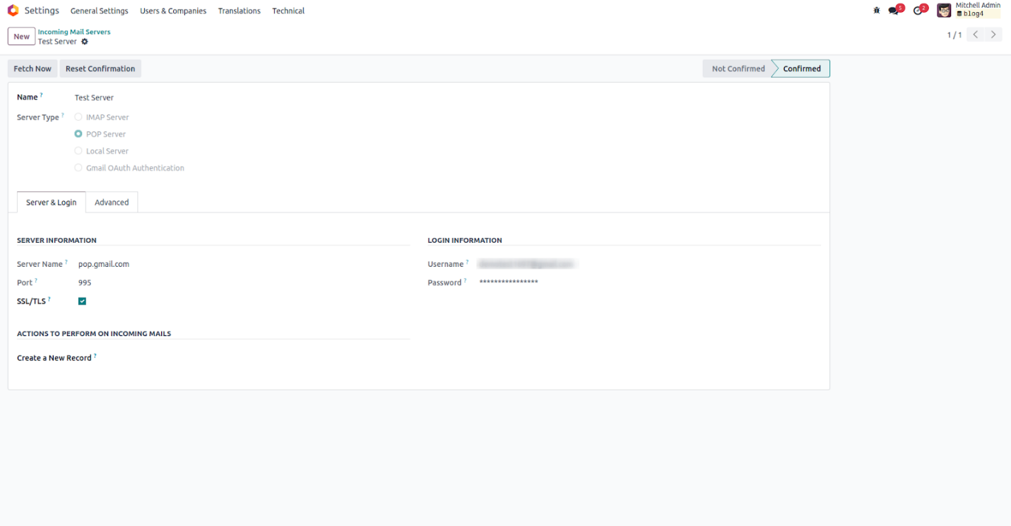Image resolution: width=1011 pixels, height=526 pixels.
Task: Click the help mark next to Port
Action: click(36, 280)
